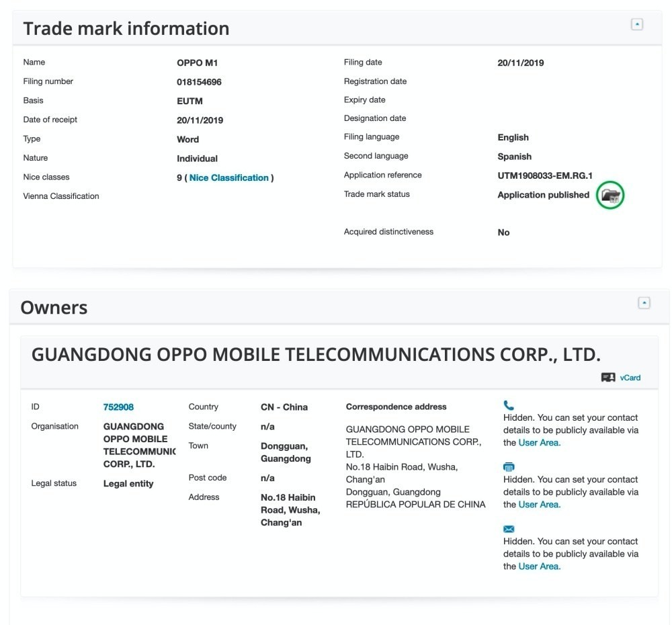Open User Area link under fax details
Screen dimensions: 672x625
point(539,505)
